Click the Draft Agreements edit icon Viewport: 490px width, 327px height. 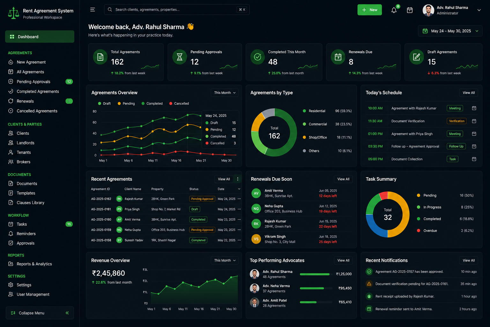click(417, 57)
